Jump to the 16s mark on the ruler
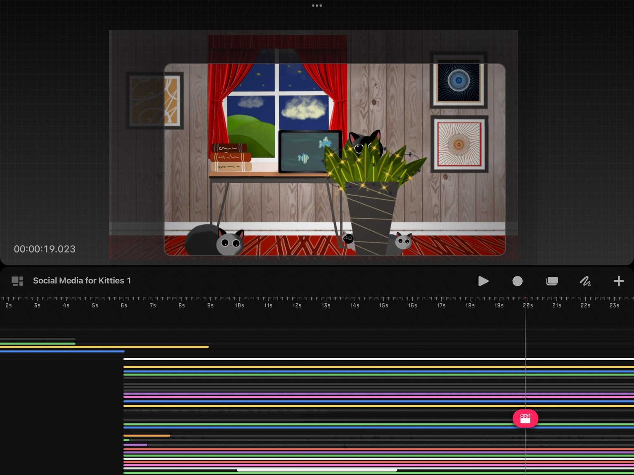 [412, 305]
